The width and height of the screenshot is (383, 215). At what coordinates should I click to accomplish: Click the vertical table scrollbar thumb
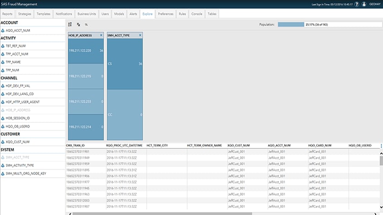381,161
